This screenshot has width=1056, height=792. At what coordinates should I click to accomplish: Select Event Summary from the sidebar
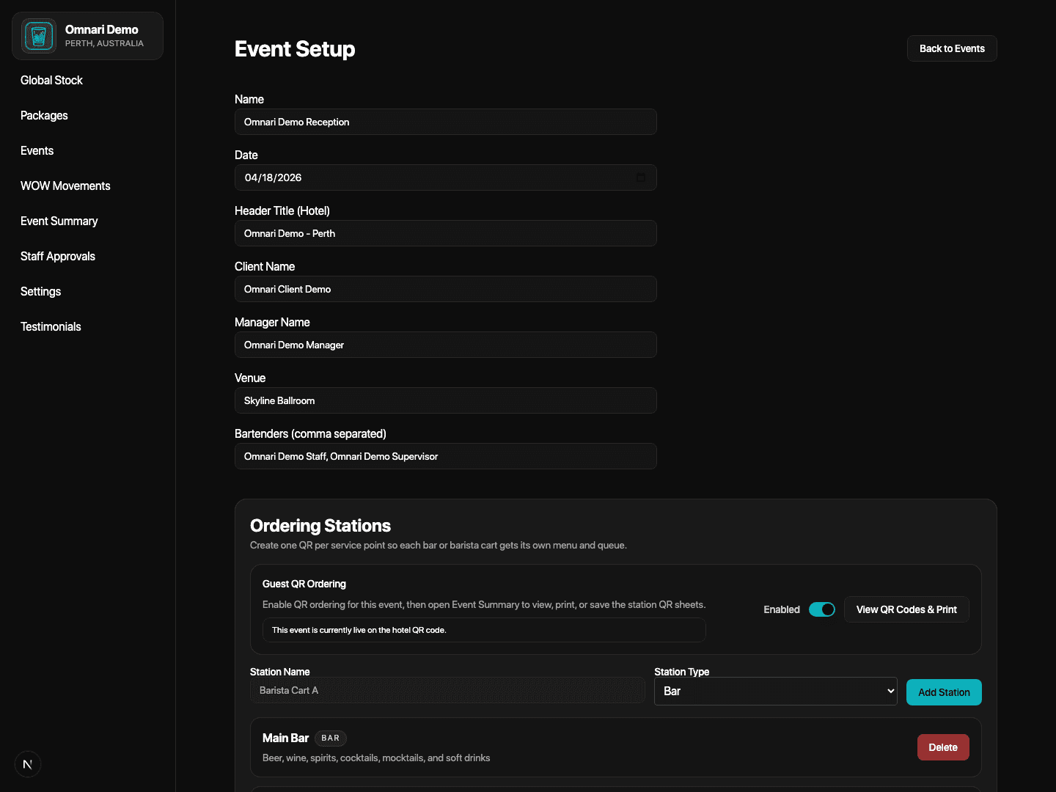(x=59, y=221)
